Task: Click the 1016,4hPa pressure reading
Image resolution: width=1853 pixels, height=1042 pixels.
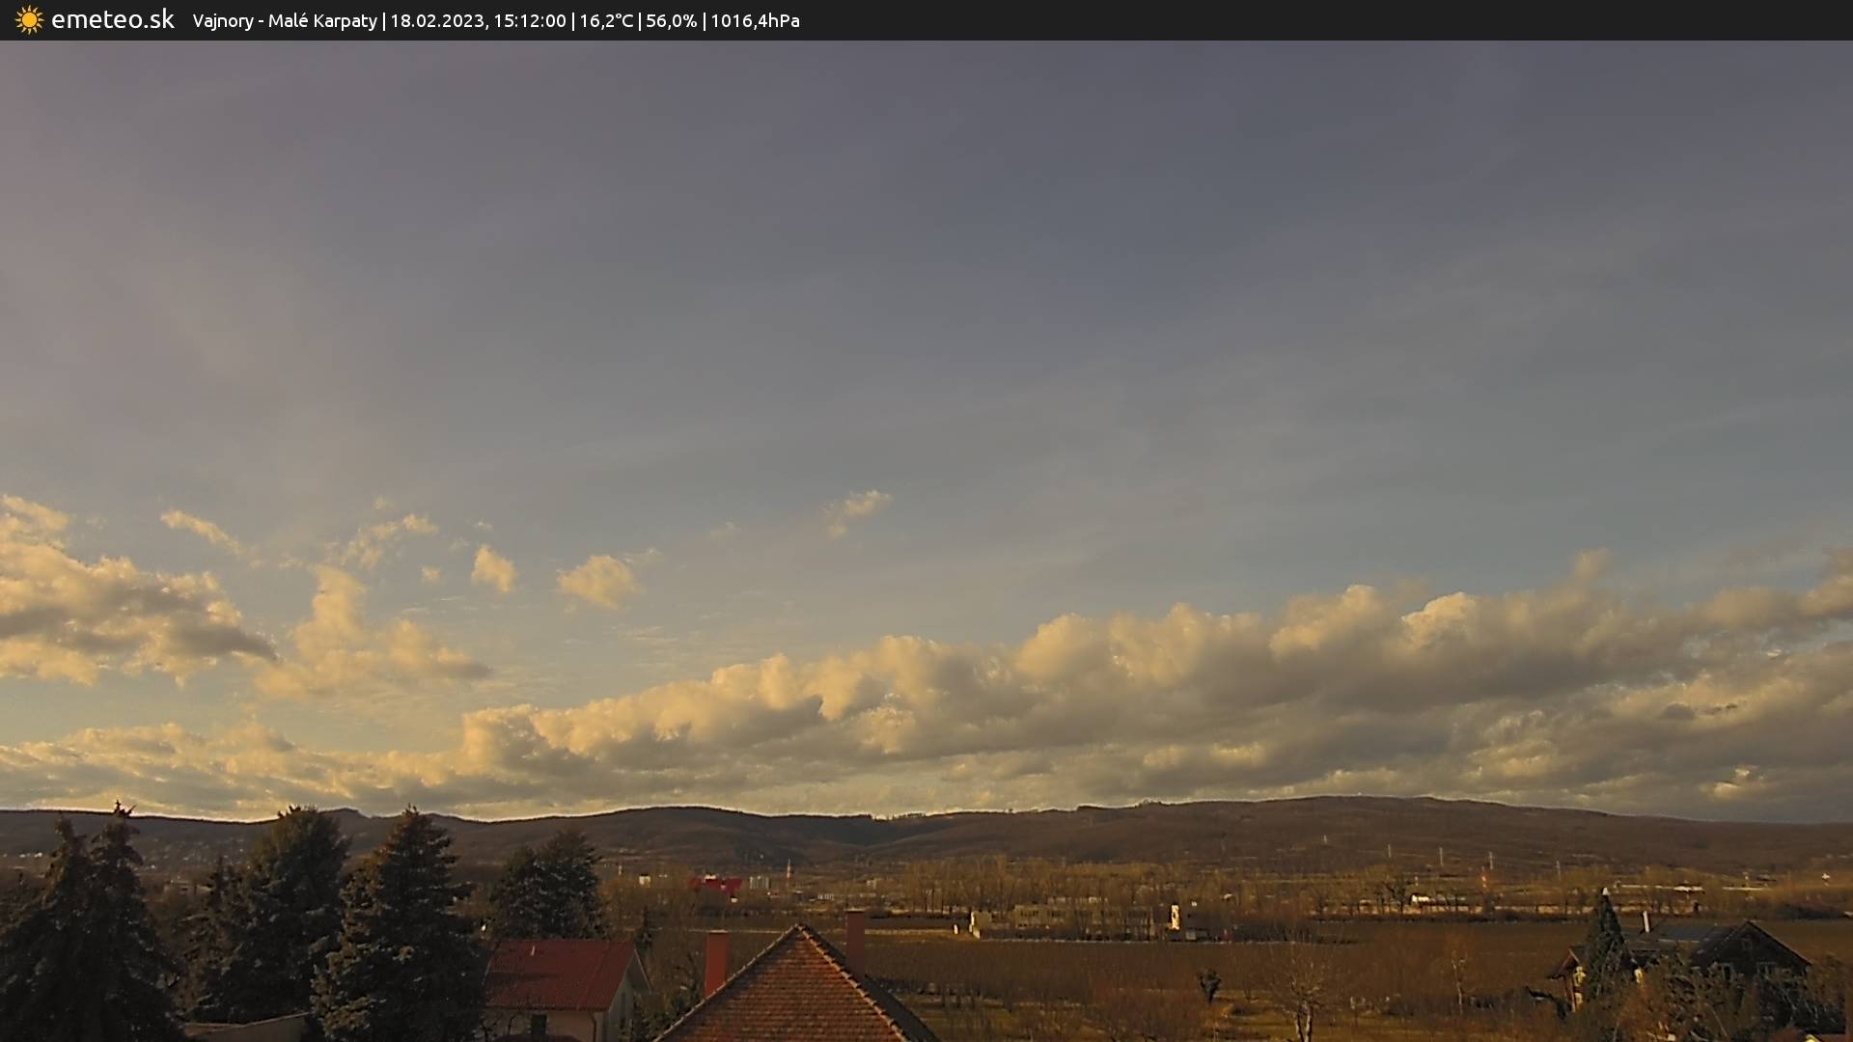Action: (755, 21)
